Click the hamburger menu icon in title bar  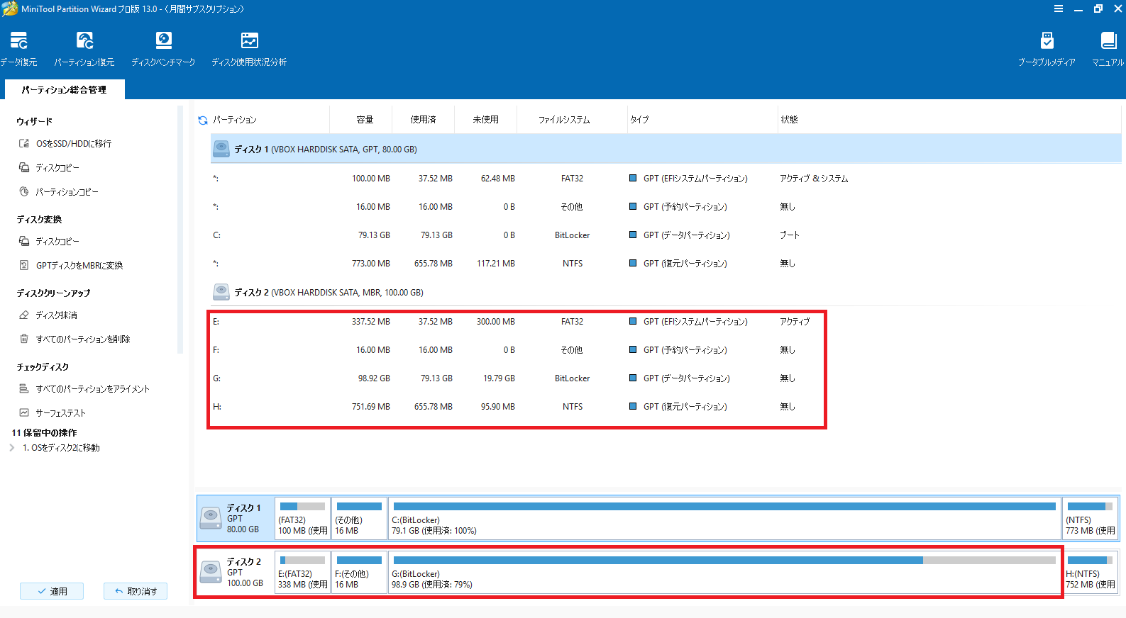[1058, 9]
